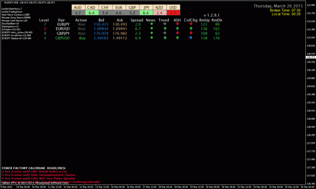Click the green JPY strength cell 6.4
Viewport: 316px width, 189px height.
click(146, 13)
